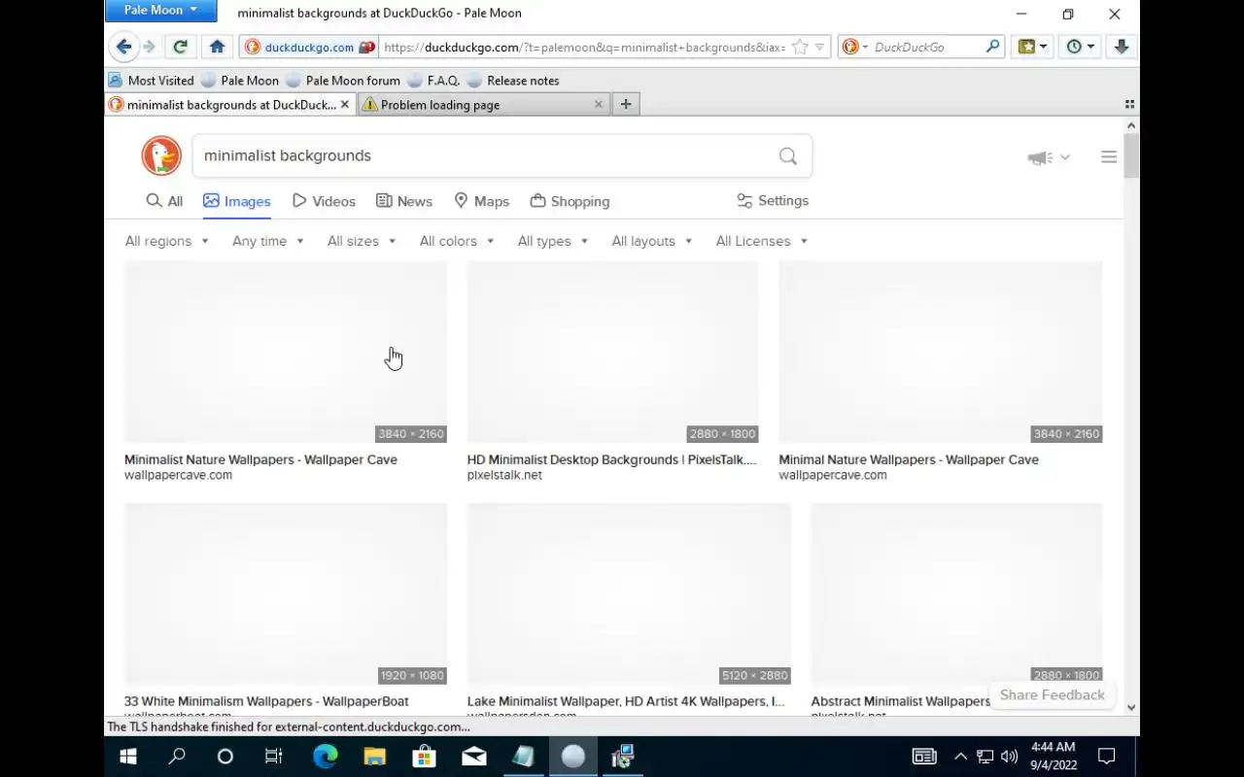Open the downloads arrow button
1244x777 pixels.
click(x=1122, y=47)
